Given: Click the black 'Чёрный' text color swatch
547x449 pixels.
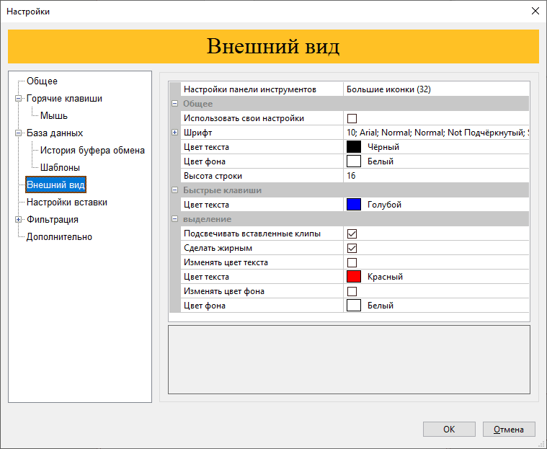Looking at the screenshot, I should click(354, 147).
